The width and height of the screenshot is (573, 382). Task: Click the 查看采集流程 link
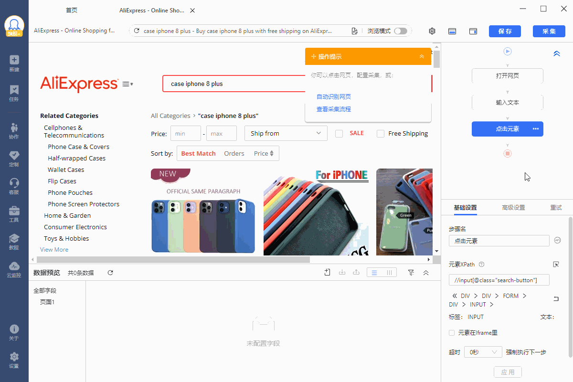(334, 109)
